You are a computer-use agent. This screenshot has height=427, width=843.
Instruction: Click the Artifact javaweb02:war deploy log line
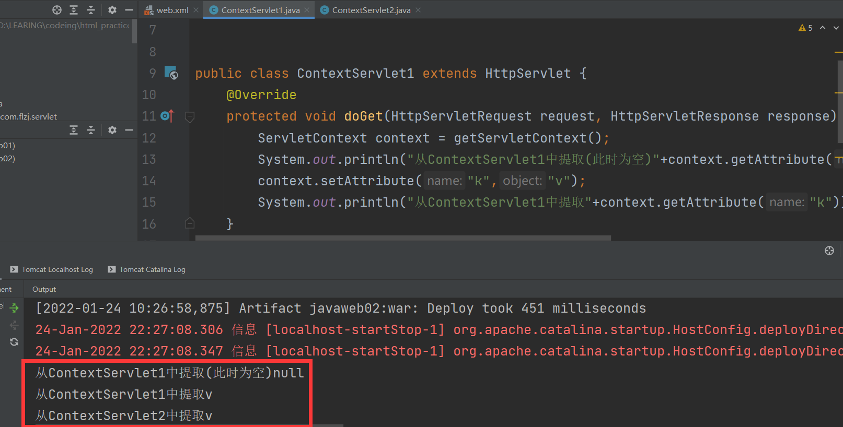(340, 309)
